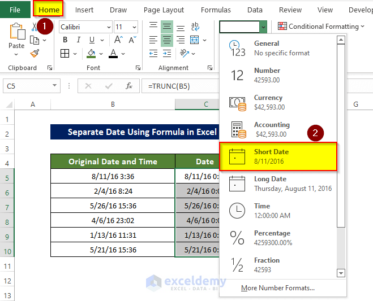Expand the Name Box C5 dropdown
Screen dimensions: 373x301
54,85
